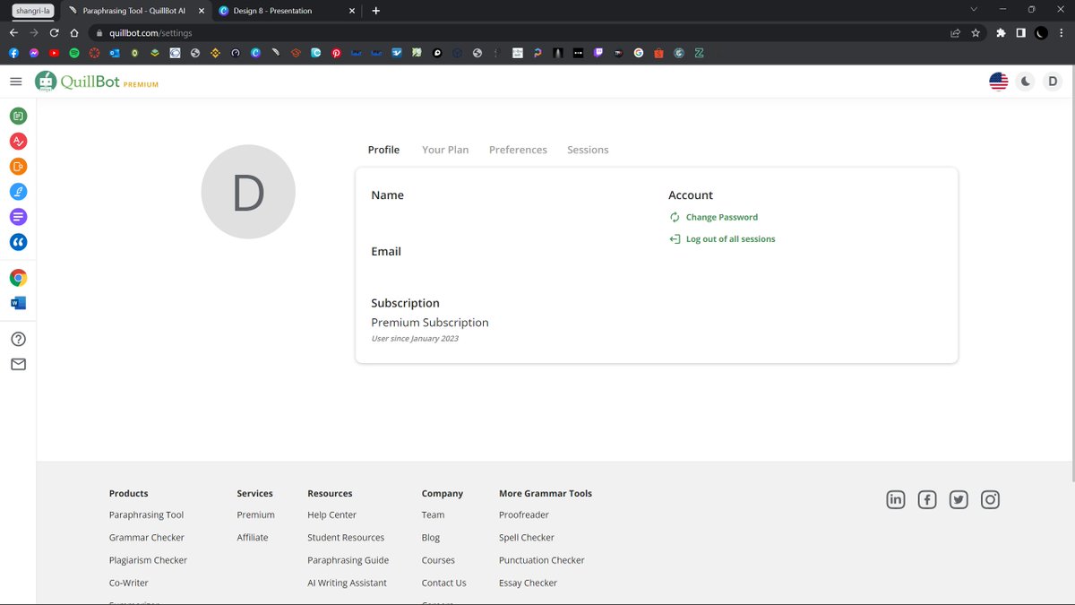Switch to the Design 8 - Presentation tab

pyautogui.click(x=287, y=11)
